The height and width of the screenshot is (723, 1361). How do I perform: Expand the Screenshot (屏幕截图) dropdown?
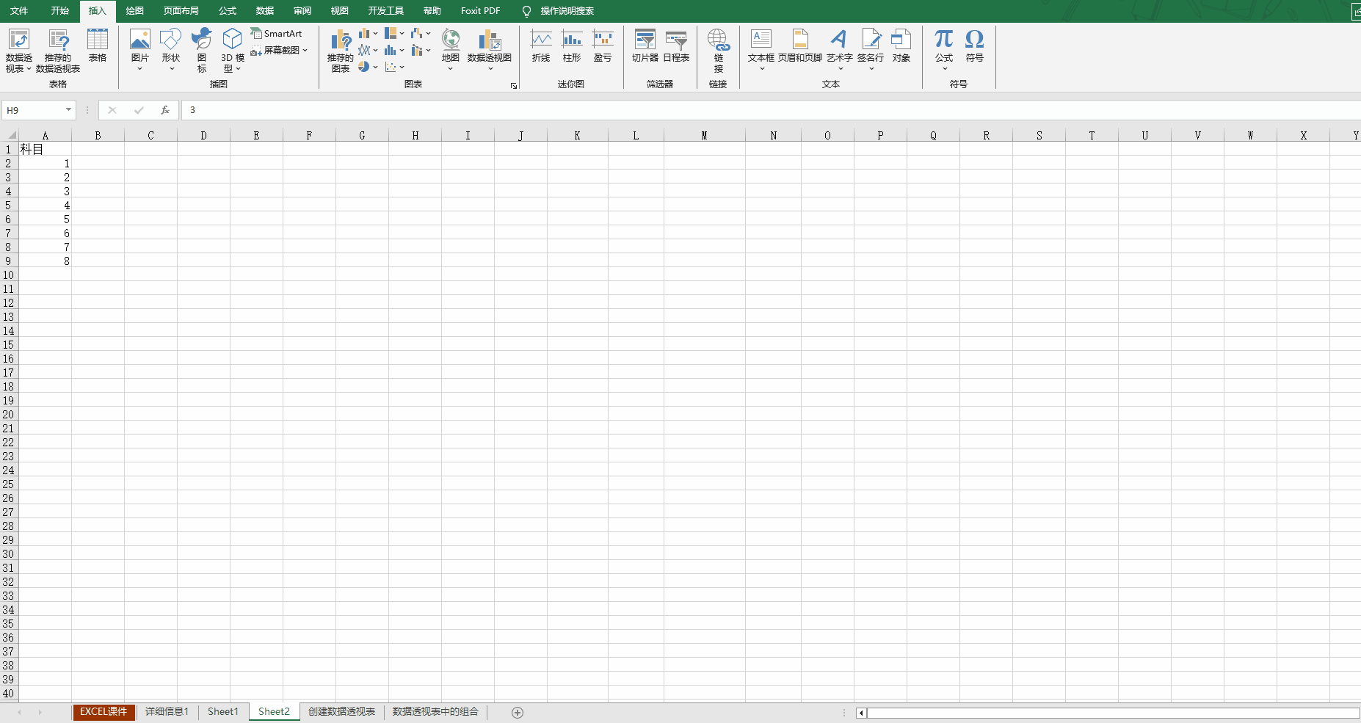(x=305, y=51)
